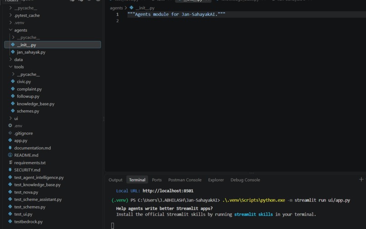The image size is (366, 229).
Task: Expand the top-level __pycache__ folder
Action: (x=10, y=8)
